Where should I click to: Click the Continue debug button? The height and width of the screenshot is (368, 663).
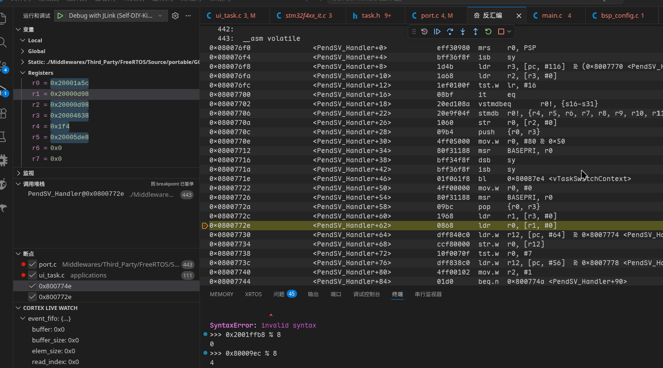(x=437, y=31)
